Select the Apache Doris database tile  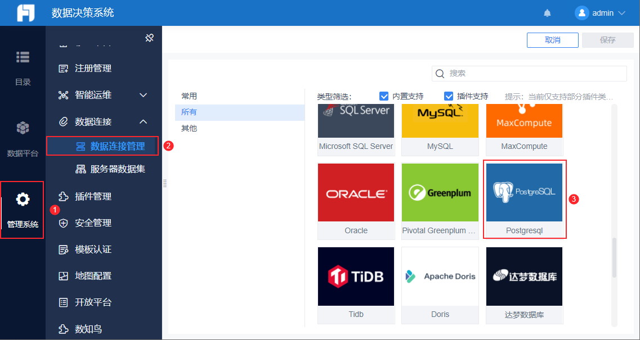point(440,285)
